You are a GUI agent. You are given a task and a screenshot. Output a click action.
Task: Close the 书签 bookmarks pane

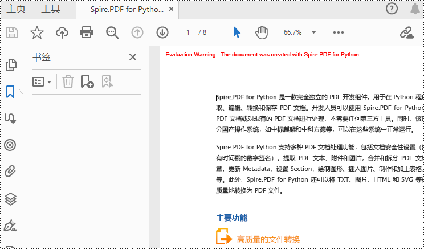pyautogui.click(x=132, y=57)
